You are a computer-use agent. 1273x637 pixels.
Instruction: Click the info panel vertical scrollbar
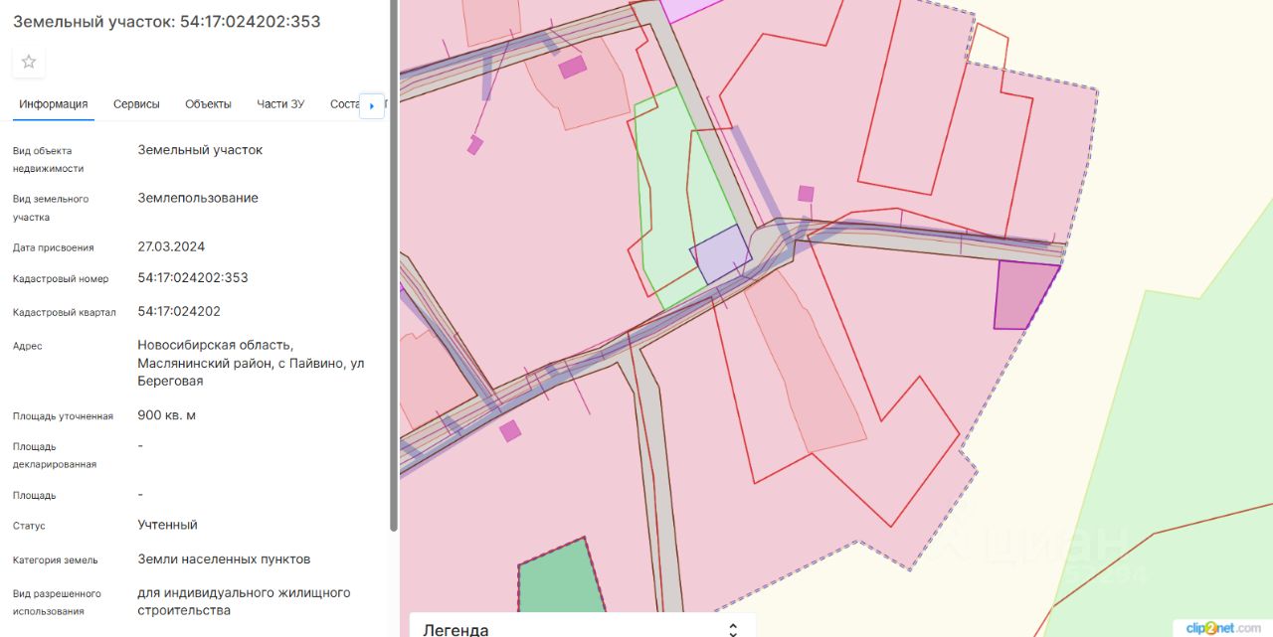coord(394,263)
